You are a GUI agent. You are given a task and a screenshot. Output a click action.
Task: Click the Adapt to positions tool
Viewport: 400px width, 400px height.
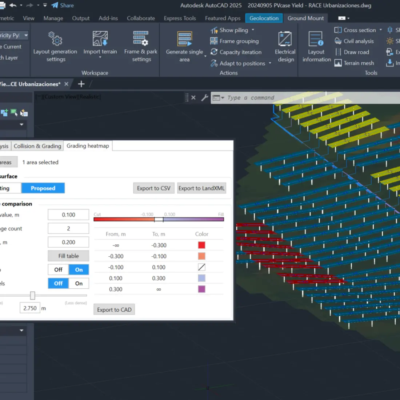(237, 63)
